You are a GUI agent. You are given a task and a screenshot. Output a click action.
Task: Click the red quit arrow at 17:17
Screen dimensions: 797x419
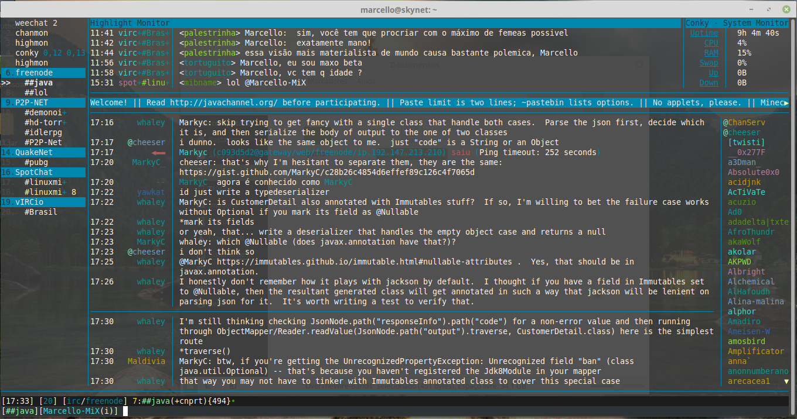158,152
